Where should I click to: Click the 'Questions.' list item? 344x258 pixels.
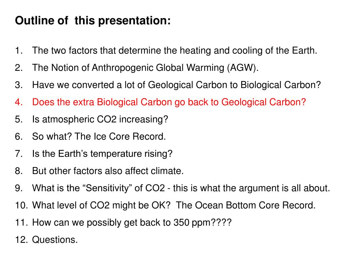coord(55,240)
